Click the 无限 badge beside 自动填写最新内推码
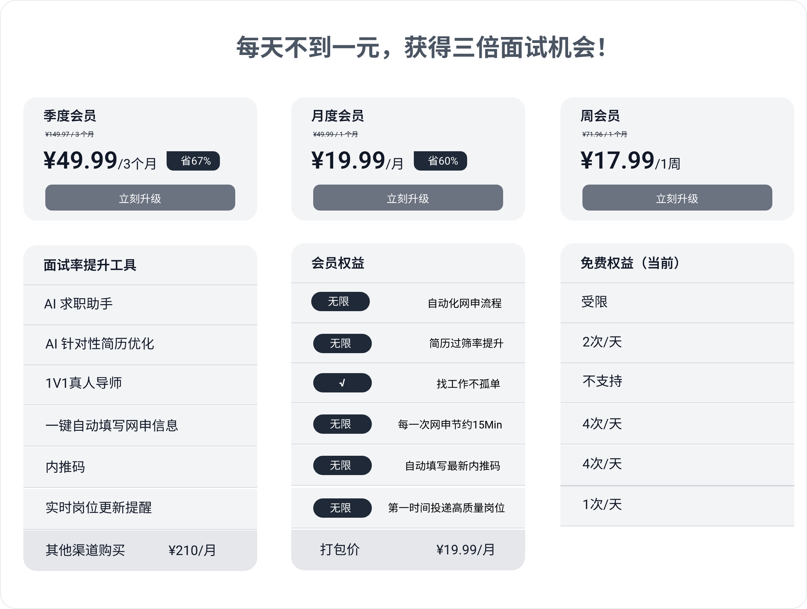Viewport: 807px width, 609px height. point(342,465)
